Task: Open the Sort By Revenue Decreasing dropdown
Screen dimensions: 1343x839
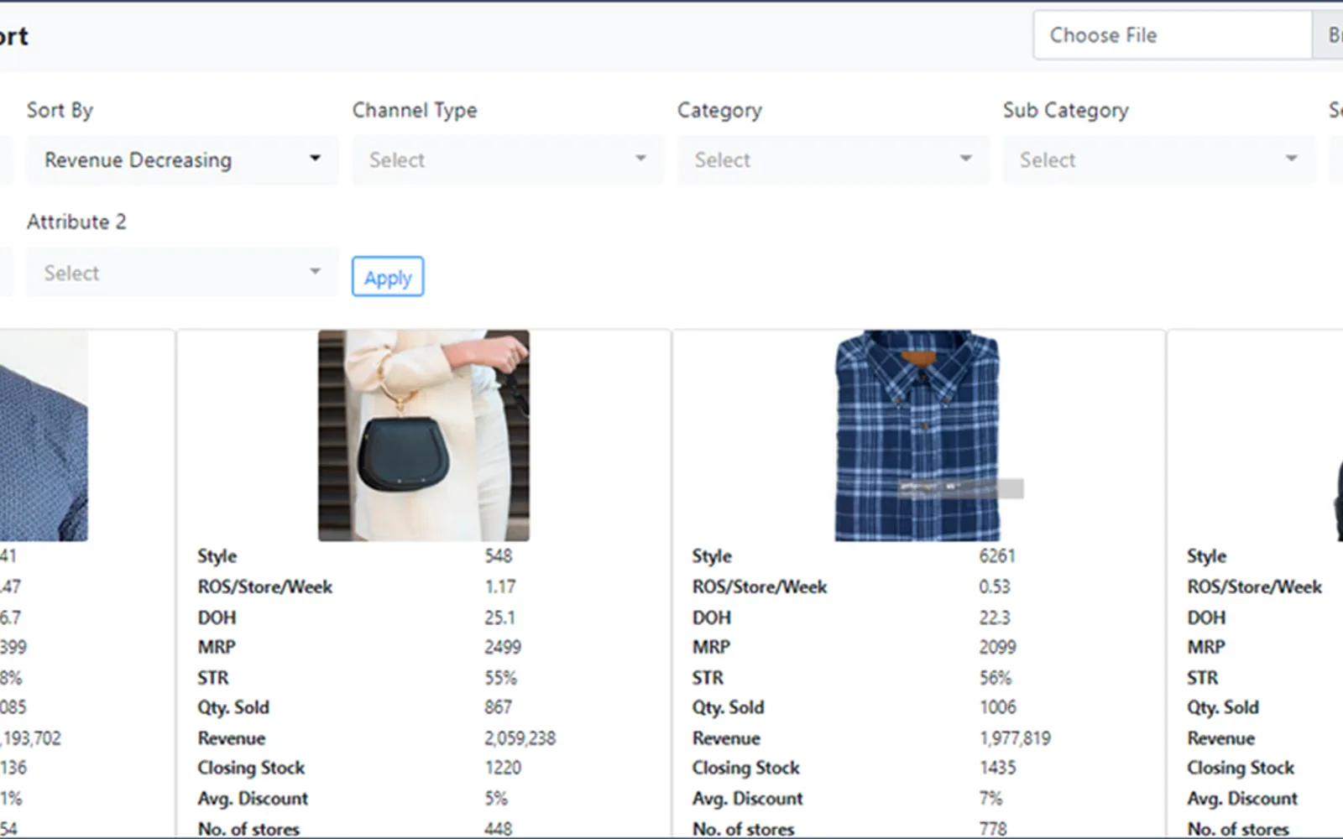Action: (182, 159)
